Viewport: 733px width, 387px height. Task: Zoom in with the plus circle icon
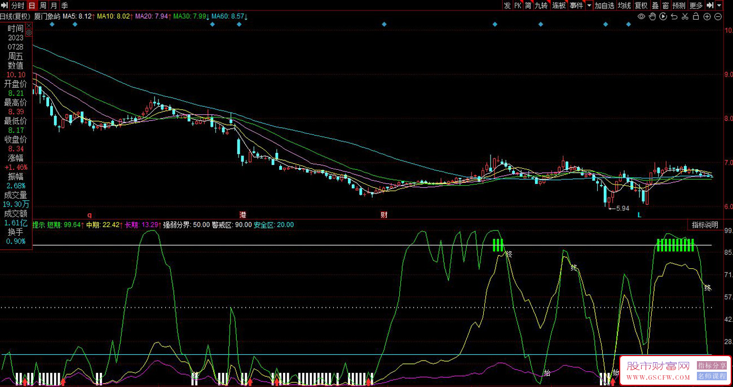pyautogui.click(x=707, y=16)
